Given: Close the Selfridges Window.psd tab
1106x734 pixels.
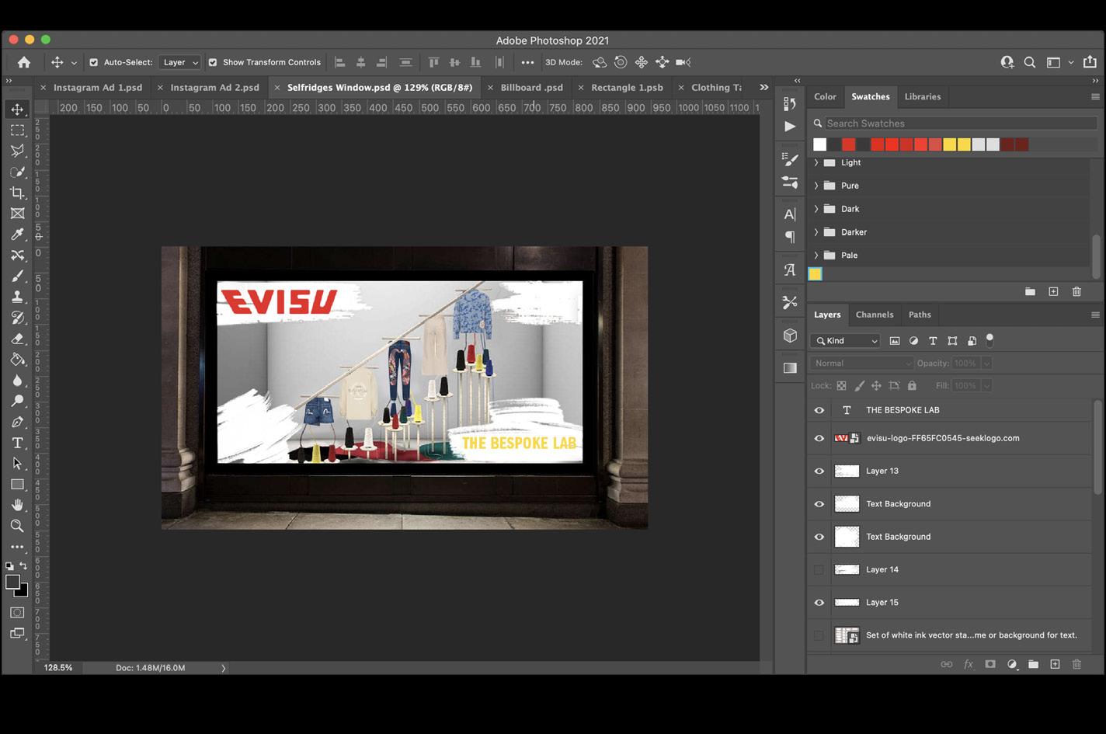Looking at the screenshot, I should 277,88.
